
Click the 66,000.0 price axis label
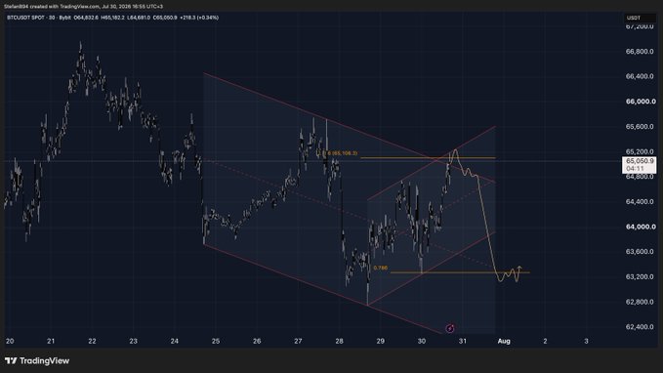point(641,102)
